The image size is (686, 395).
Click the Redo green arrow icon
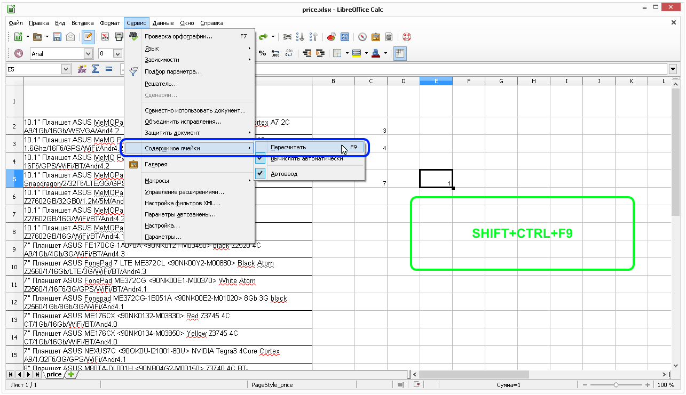(x=263, y=37)
